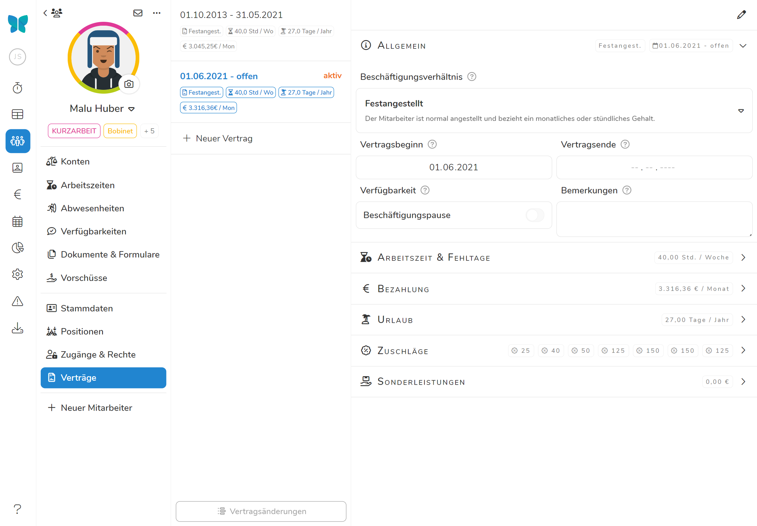The width and height of the screenshot is (757, 526).
Task: Click the Vertragsänderungen button
Action: coord(261,511)
